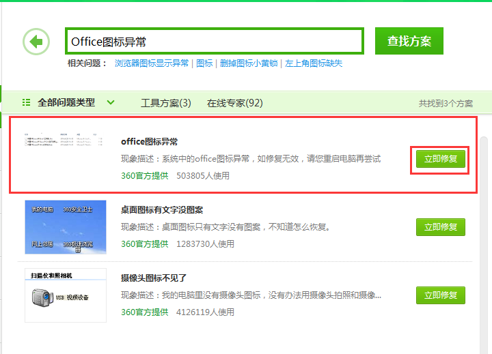Click 360官方提供 under 摄像头图标不见了

pyautogui.click(x=145, y=312)
